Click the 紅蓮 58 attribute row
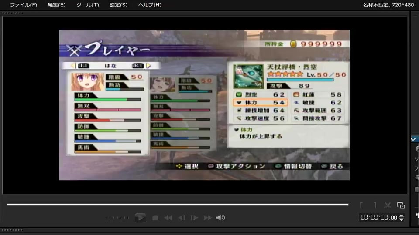The width and height of the screenshot is (419, 235). coord(317,94)
